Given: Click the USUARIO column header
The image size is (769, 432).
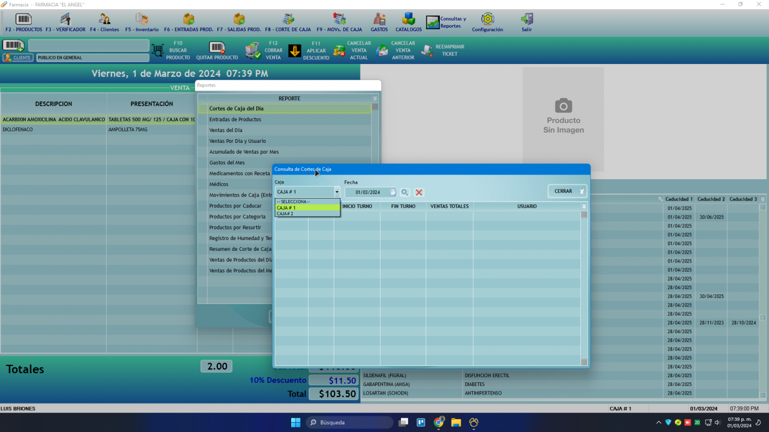Looking at the screenshot, I should pyautogui.click(x=527, y=206).
